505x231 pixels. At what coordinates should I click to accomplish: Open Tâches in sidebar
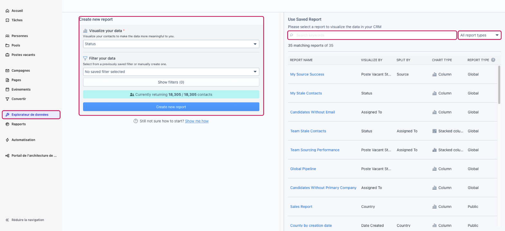point(17,20)
